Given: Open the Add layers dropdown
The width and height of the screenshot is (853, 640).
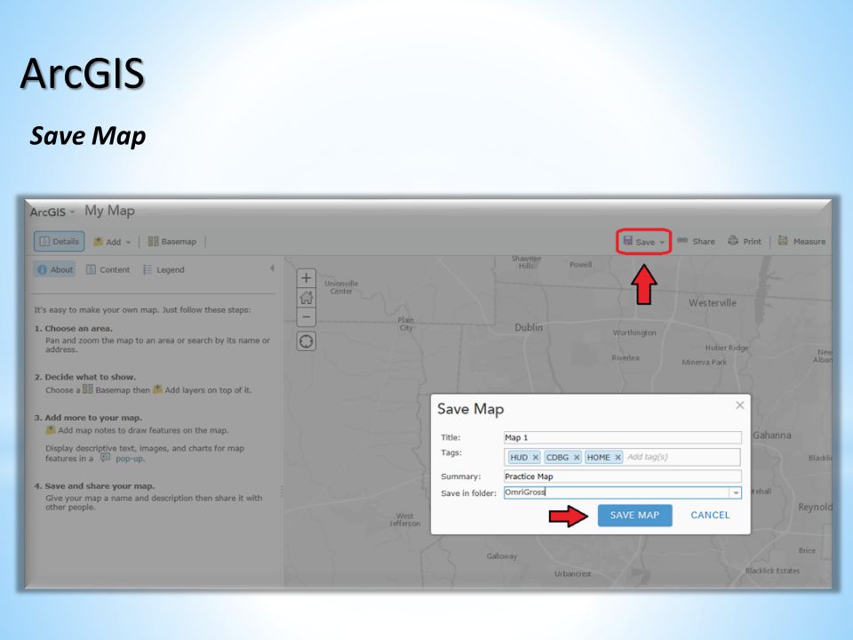Looking at the screenshot, I should pyautogui.click(x=112, y=242).
